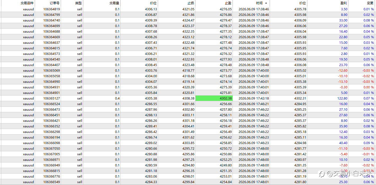Viewport: 376px width, 185px height.
Task: Select the profit value 10.10
Action: click(343, 160)
